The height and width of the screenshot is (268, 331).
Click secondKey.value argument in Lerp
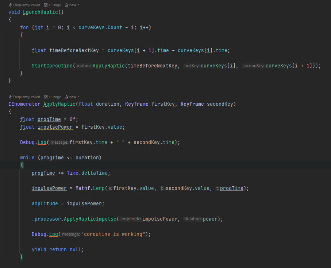point(188,188)
